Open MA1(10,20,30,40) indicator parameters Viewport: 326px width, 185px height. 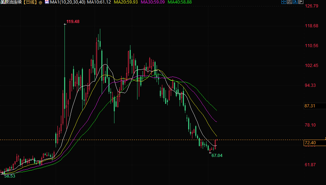tap(68, 2)
